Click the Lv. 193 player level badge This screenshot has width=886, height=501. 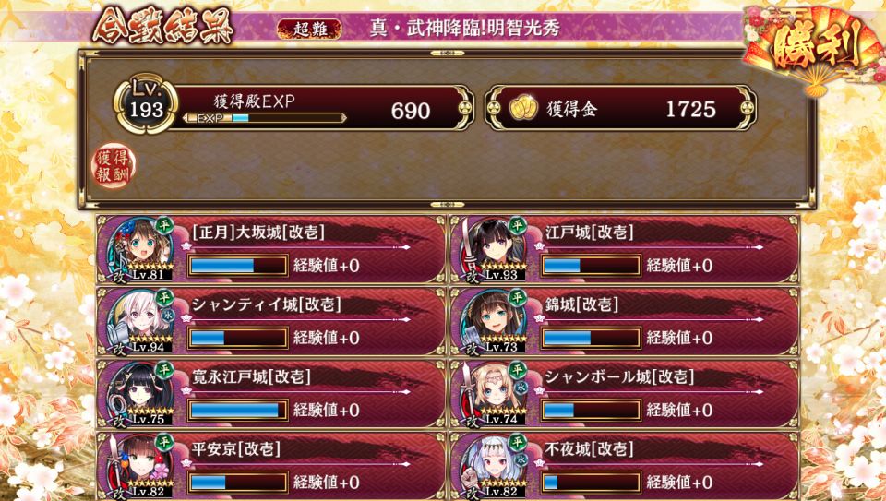[x=147, y=103]
